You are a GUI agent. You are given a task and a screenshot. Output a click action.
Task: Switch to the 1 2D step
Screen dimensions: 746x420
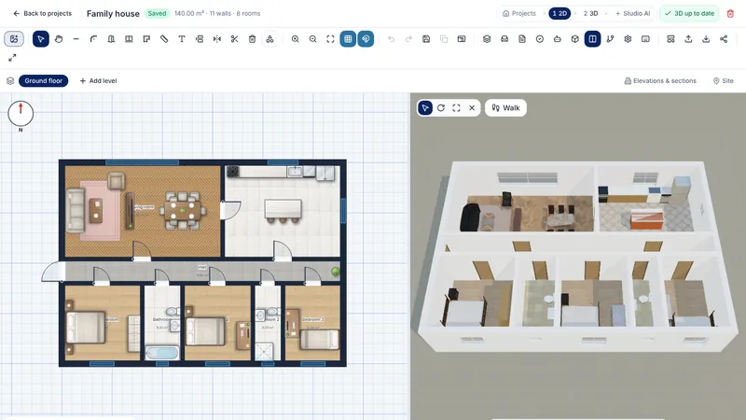click(x=559, y=13)
